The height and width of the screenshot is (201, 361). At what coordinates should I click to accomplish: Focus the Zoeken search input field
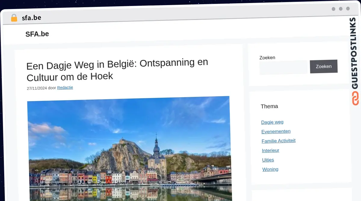click(x=283, y=67)
